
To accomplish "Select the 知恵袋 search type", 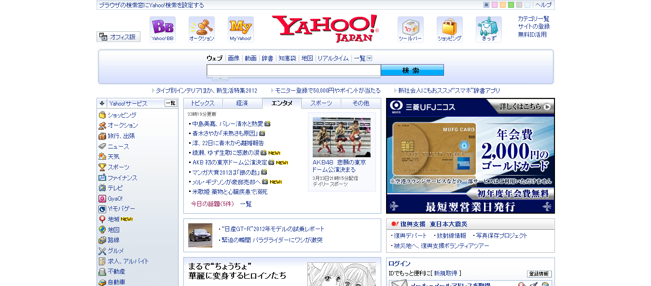I will point(287,58).
